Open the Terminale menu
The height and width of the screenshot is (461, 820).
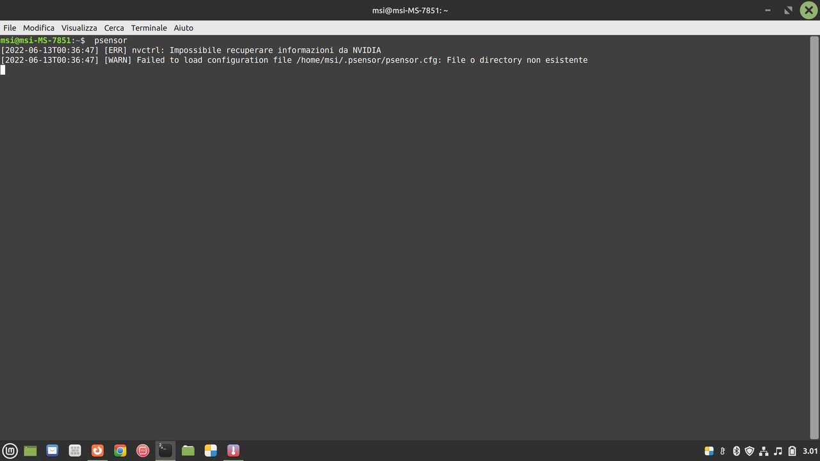click(149, 28)
